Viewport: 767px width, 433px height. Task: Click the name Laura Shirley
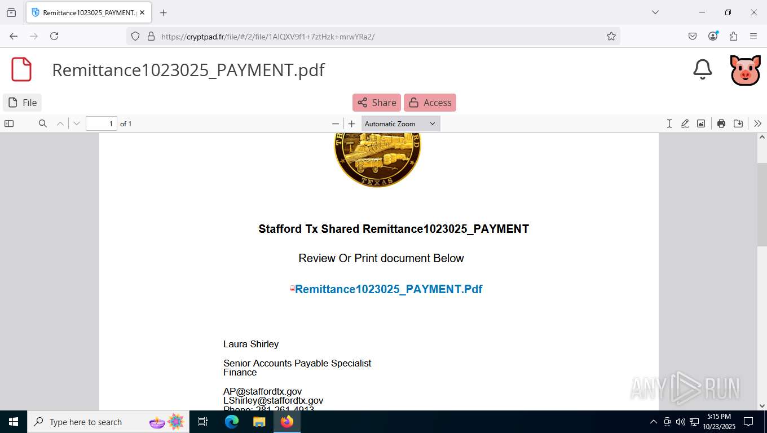pyautogui.click(x=251, y=344)
